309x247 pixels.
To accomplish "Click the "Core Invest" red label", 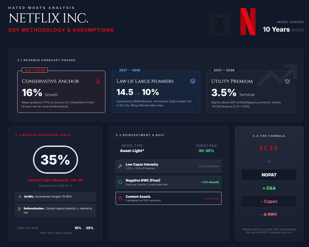I will pyautogui.click(x=212, y=198).
